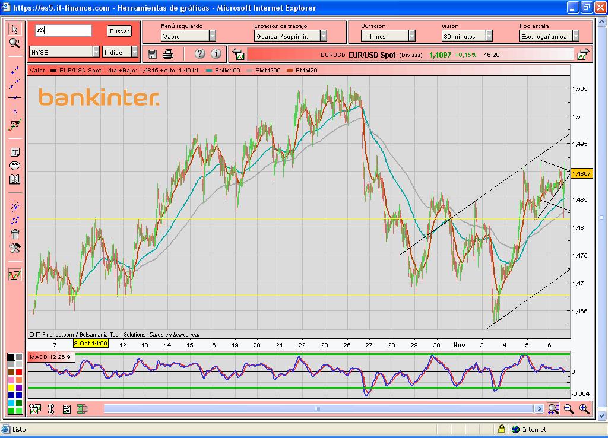Open the Indice type dropdown

(x=120, y=52)
